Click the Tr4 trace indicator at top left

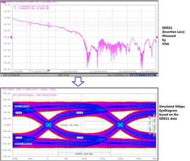tap(3, 2)
